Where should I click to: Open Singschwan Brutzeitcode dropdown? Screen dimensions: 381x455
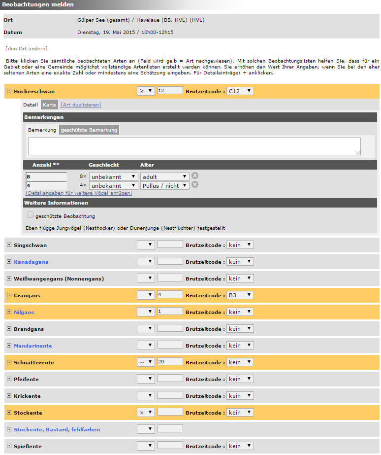pyautogui.click(x=240, y=245)
